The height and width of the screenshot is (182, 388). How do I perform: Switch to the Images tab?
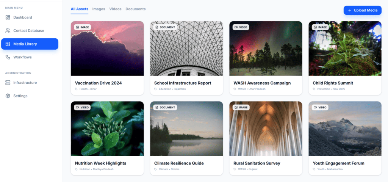(x=99, y=9)
